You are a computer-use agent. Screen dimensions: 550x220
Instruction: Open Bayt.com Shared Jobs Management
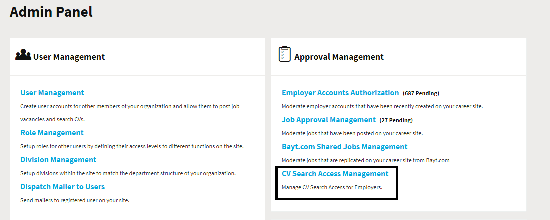coord(345,147)
